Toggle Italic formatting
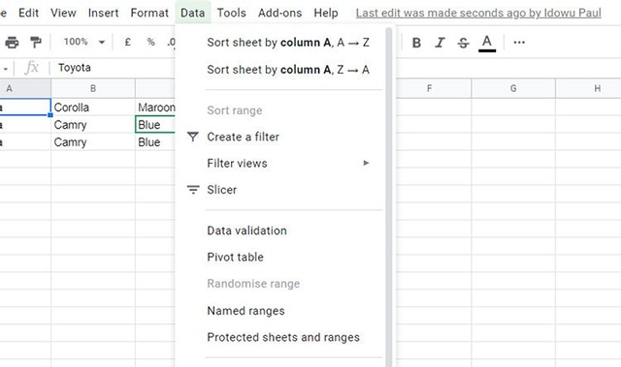The image size is (621, 367). [x=440, y=43]
